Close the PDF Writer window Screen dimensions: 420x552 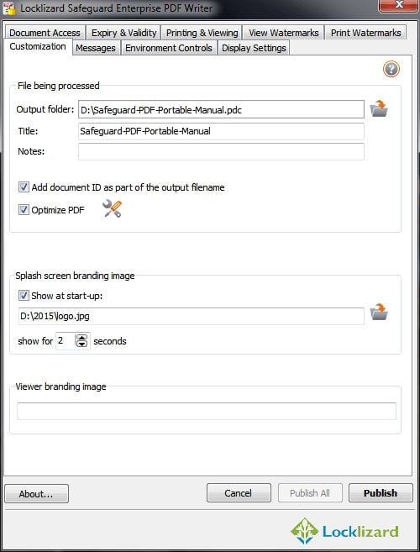(x=398, y=5)
